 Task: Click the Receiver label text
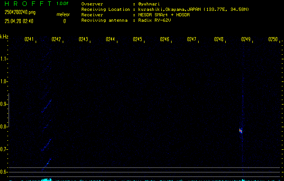(x=92, y=14)
